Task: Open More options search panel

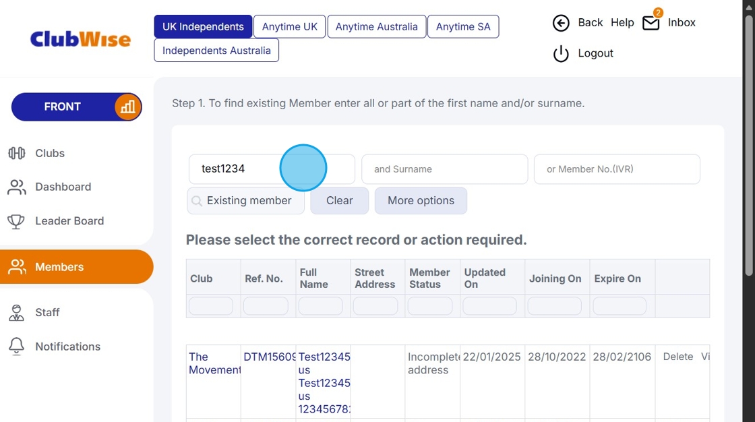Action: pos(421,200)
